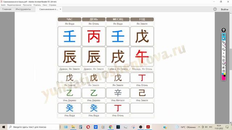Open Opera browser from the taskbar
Image resolution: width=232 pixels, height=130 pixels.
(x=88, y=127)
